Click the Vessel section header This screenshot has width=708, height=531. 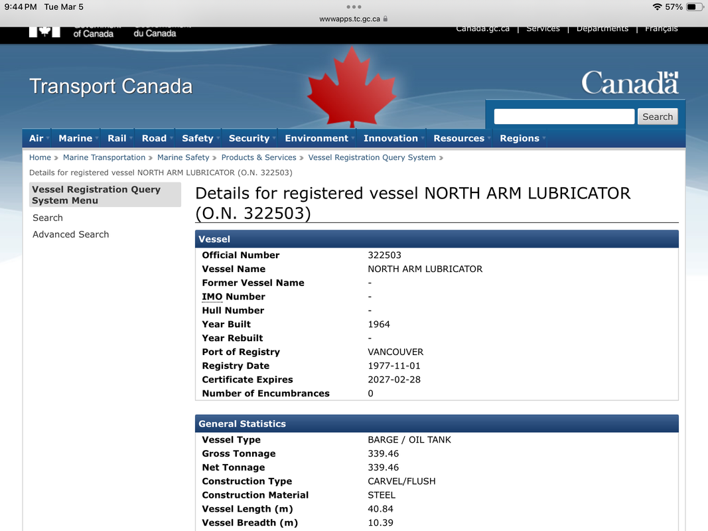(437, 240)
